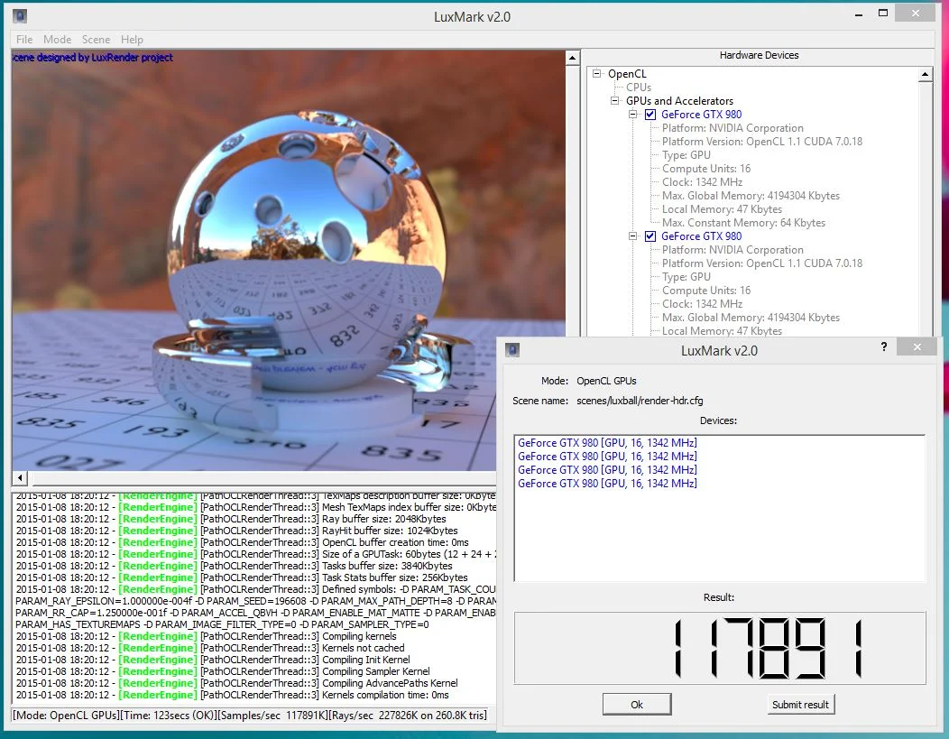Maximize the main LuxMark window
949x739 pixels.
[x=883, y=13]
